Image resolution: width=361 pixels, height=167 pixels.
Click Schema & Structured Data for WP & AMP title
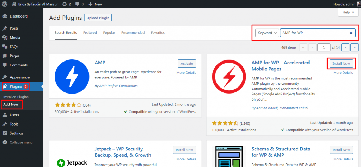point(281,152)
